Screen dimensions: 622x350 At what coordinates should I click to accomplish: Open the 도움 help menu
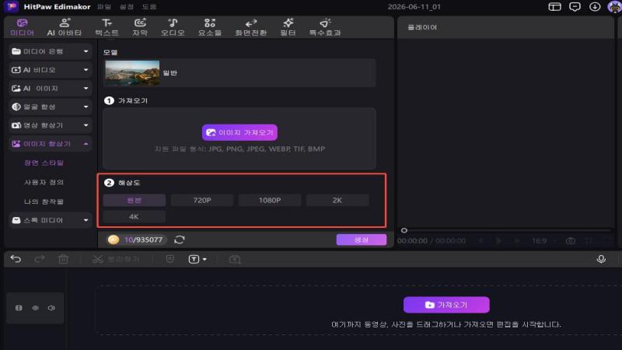click(x=149, y=7)
